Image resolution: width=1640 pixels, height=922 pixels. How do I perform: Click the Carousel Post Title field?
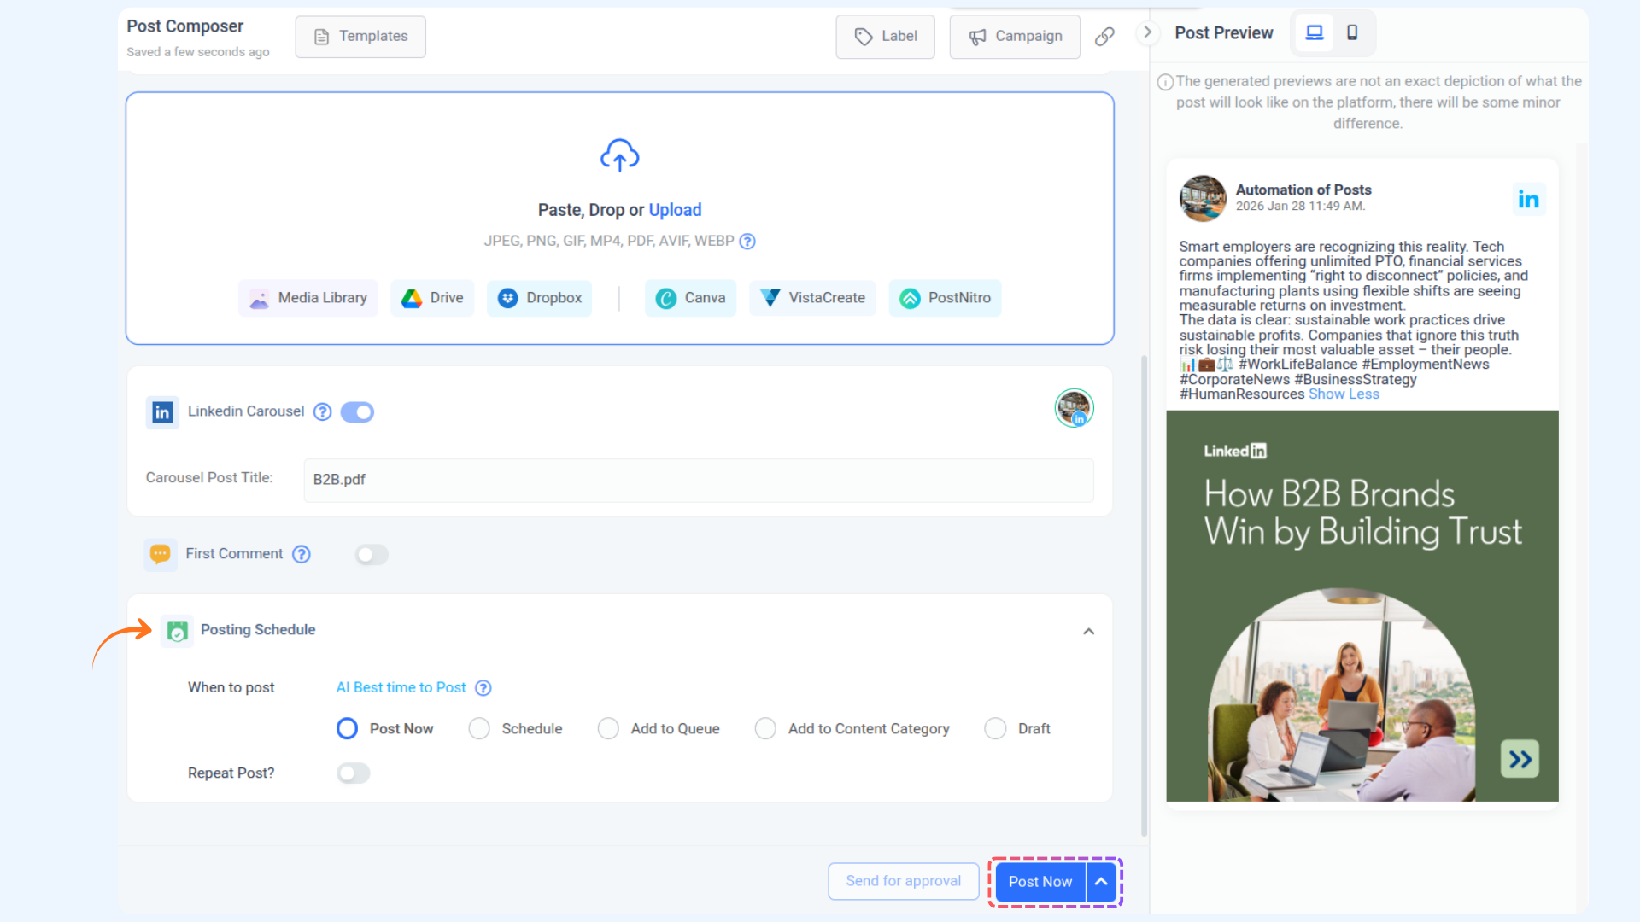[x=698, y=480]
